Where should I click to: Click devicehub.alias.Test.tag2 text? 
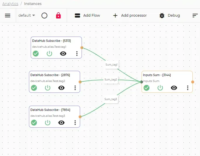[48, 81]
